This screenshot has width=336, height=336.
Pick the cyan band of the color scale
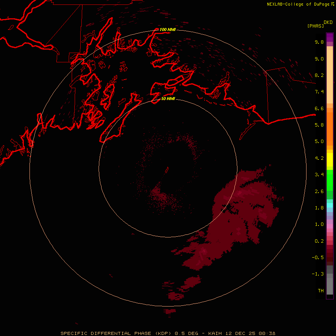tap(330, 205)
